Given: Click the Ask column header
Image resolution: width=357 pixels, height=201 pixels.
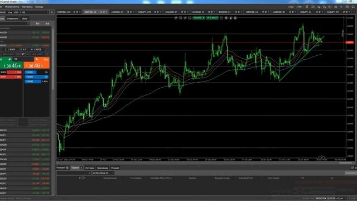Looking at the screenshot, I should pyautogui.click(x=47, y=23).
